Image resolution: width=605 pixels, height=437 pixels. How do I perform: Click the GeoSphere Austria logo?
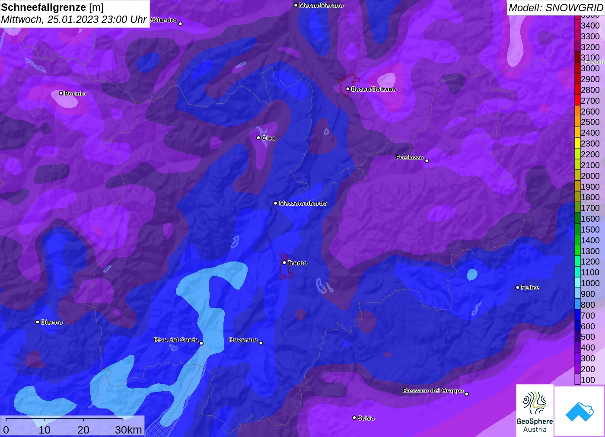535,410
